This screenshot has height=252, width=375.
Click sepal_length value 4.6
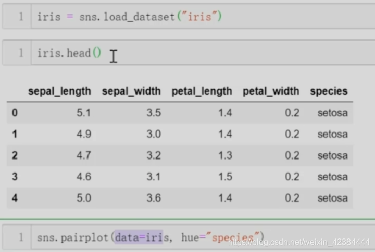click(x=84, y=177)
